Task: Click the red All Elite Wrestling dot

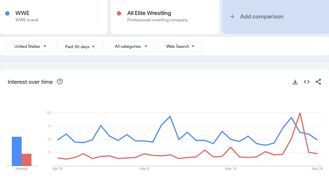Action: click(x=119, y=13)
